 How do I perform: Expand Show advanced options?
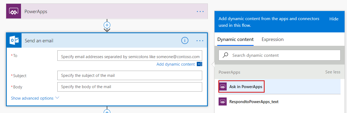tap(35, 98)
